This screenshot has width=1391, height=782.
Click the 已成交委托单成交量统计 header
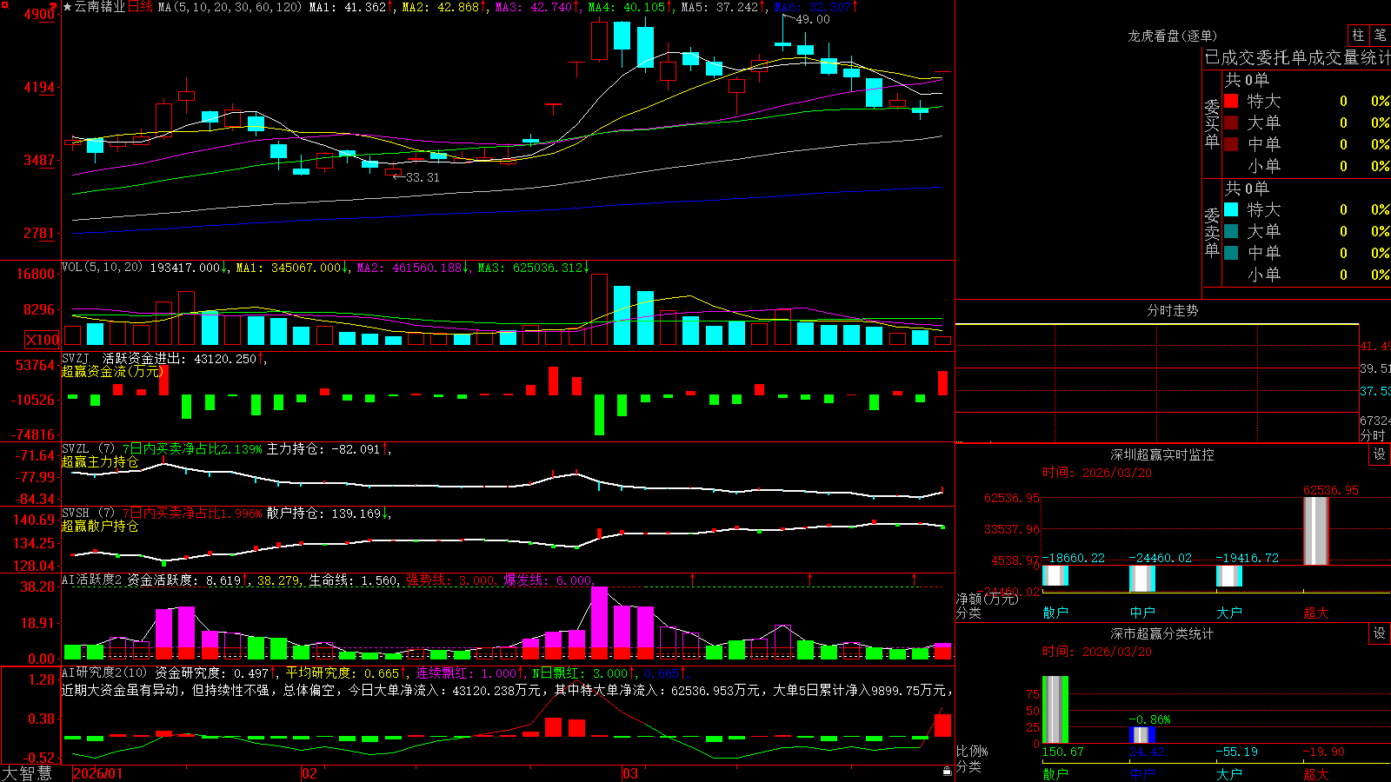click(x=1297, y=57)
